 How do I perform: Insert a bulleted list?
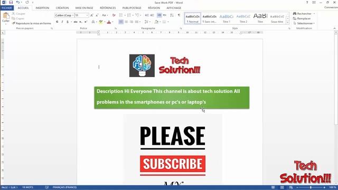tap(121, 15)
